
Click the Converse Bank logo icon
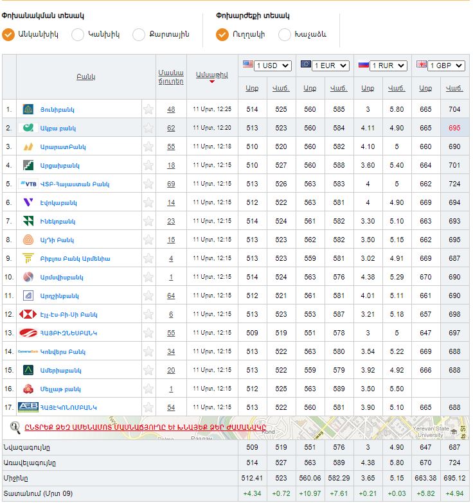coord(28,351)
